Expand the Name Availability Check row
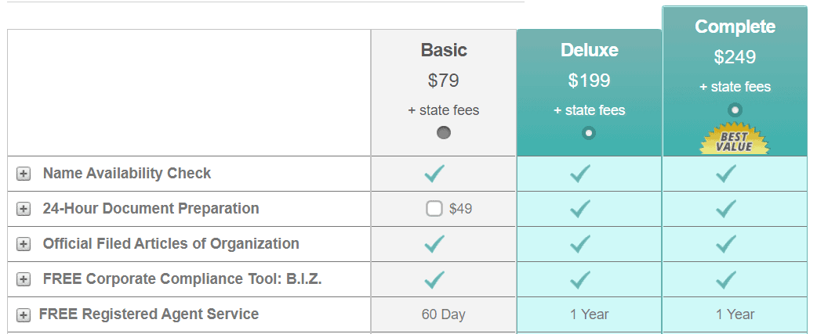Image resolution: width=817 pixels, height=334 pixels. click(x=23, y=174)
